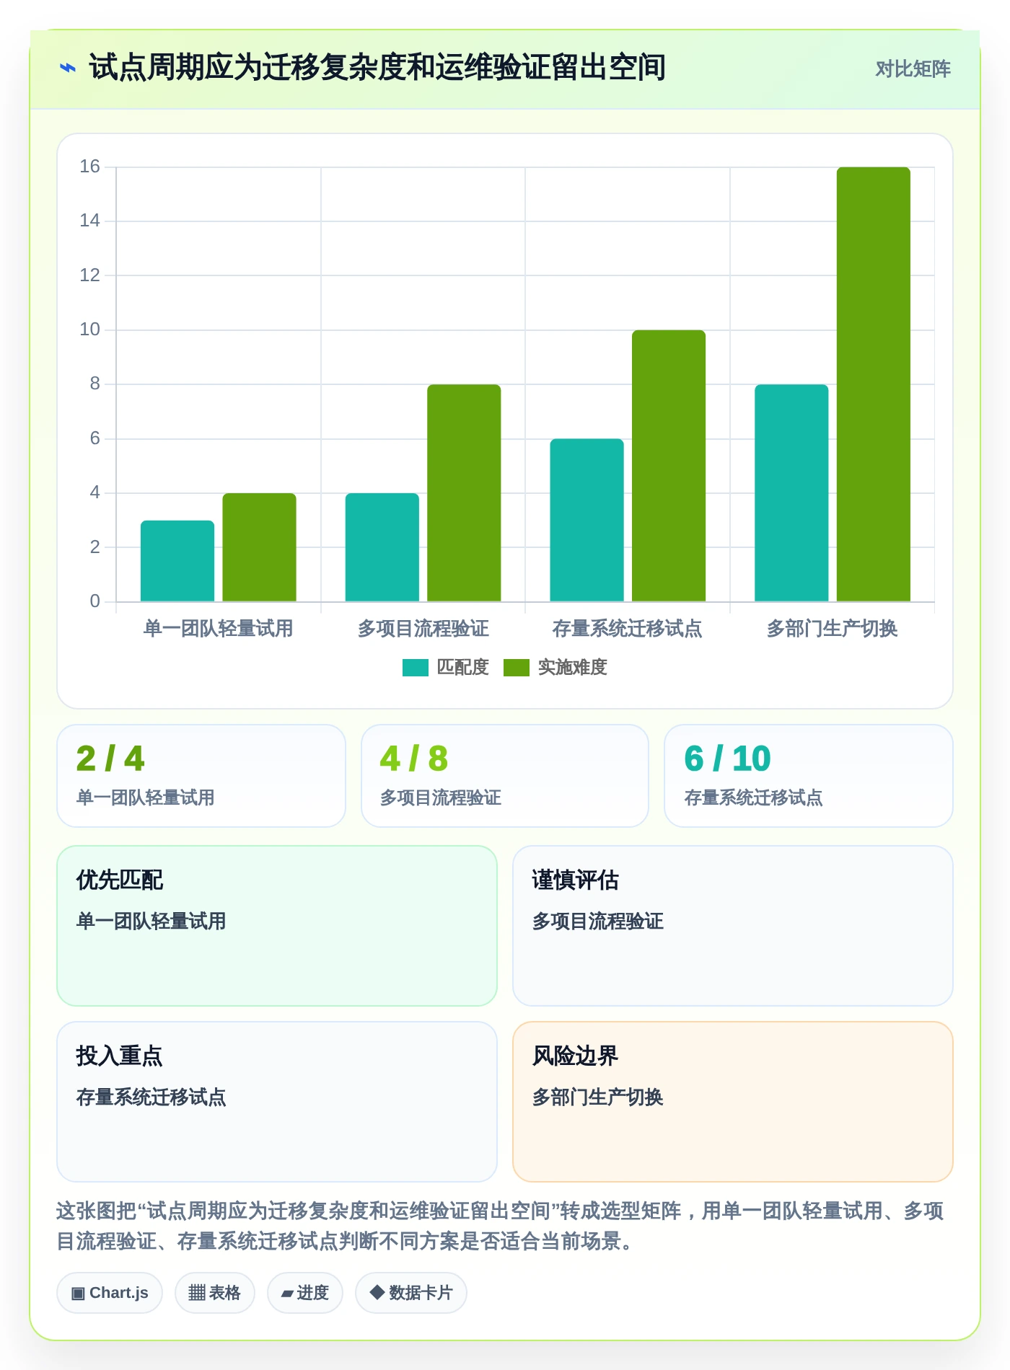The width and height of the screenshot is (1010, 1370).
Task: Click the 谨慎评估 matrix card
Action: coord(733,926)
